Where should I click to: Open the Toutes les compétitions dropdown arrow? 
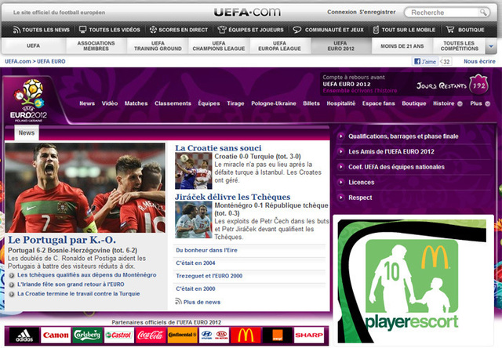click(x=491, y=46)
